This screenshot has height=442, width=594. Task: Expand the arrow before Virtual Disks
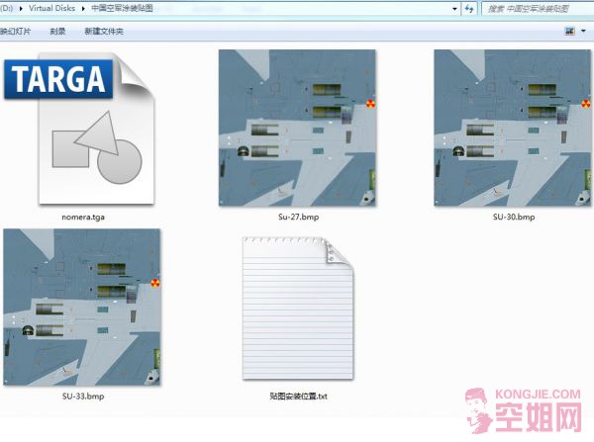[x=21, y=8]
